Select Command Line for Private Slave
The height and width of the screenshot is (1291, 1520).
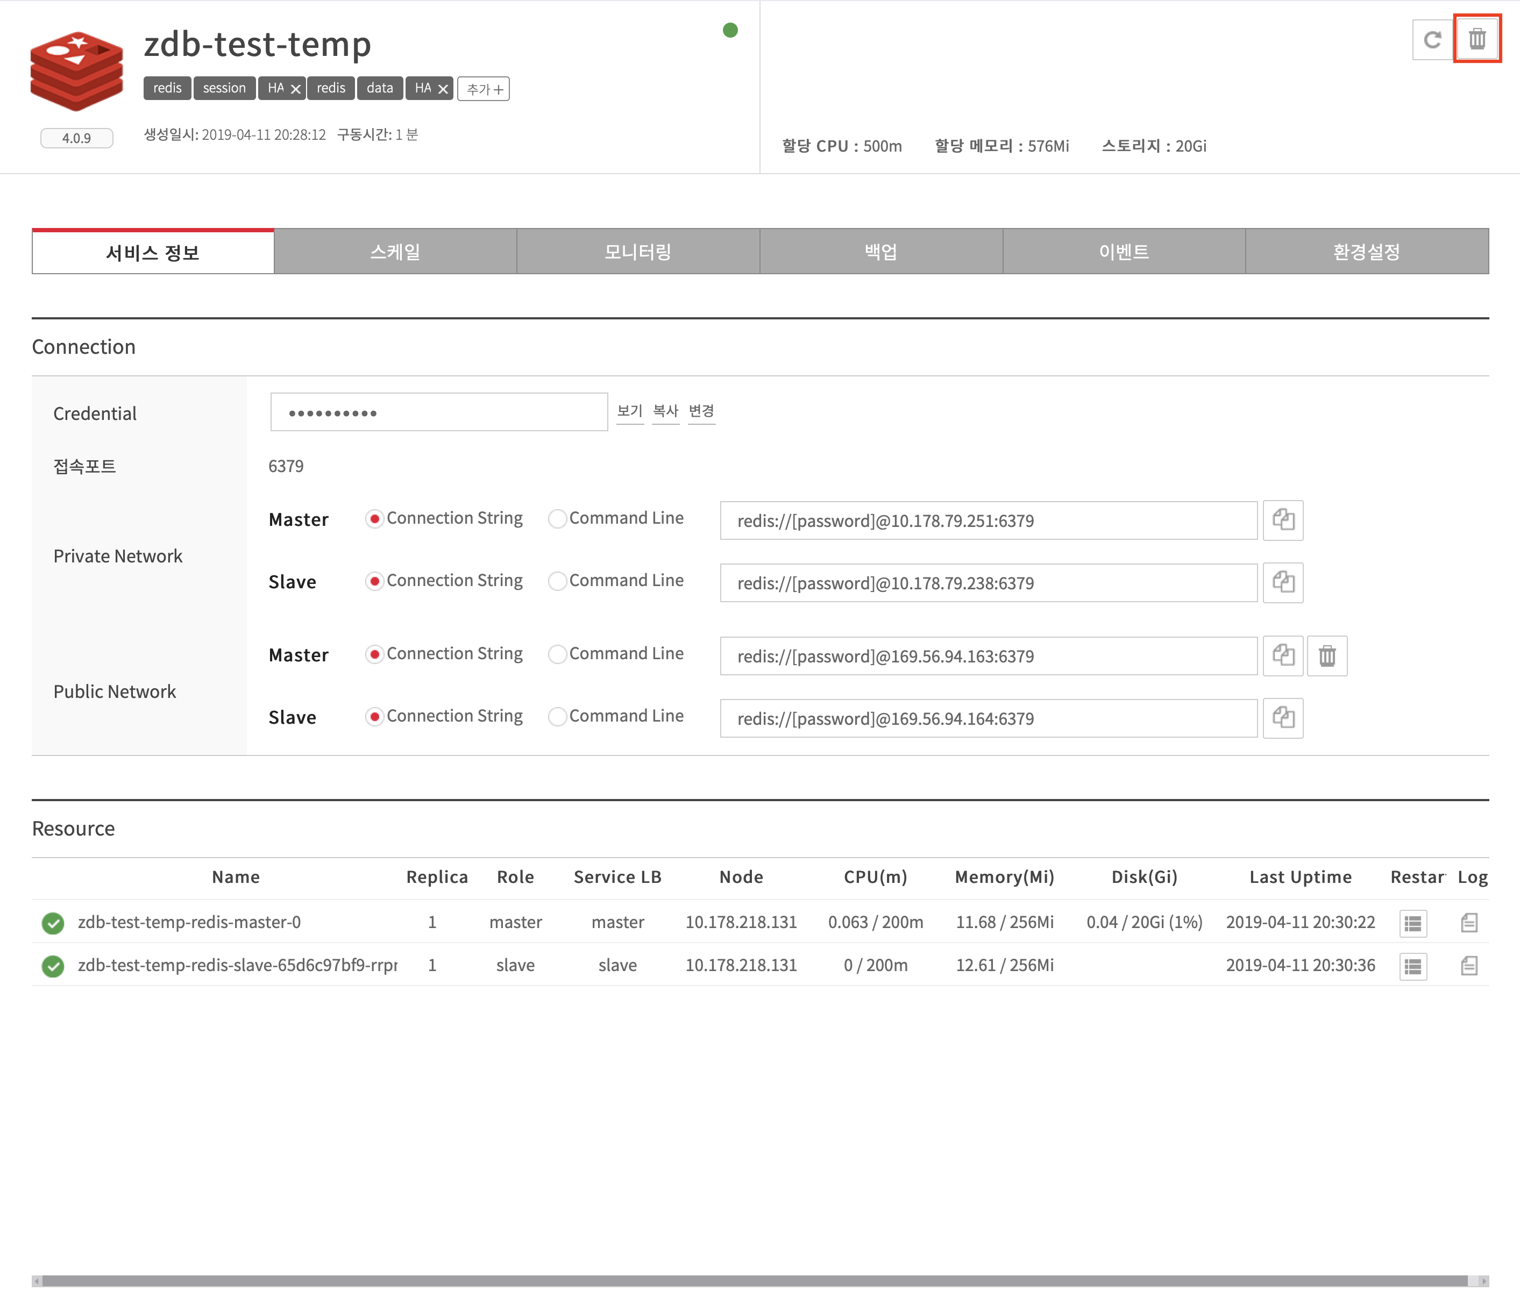(558, 581)
